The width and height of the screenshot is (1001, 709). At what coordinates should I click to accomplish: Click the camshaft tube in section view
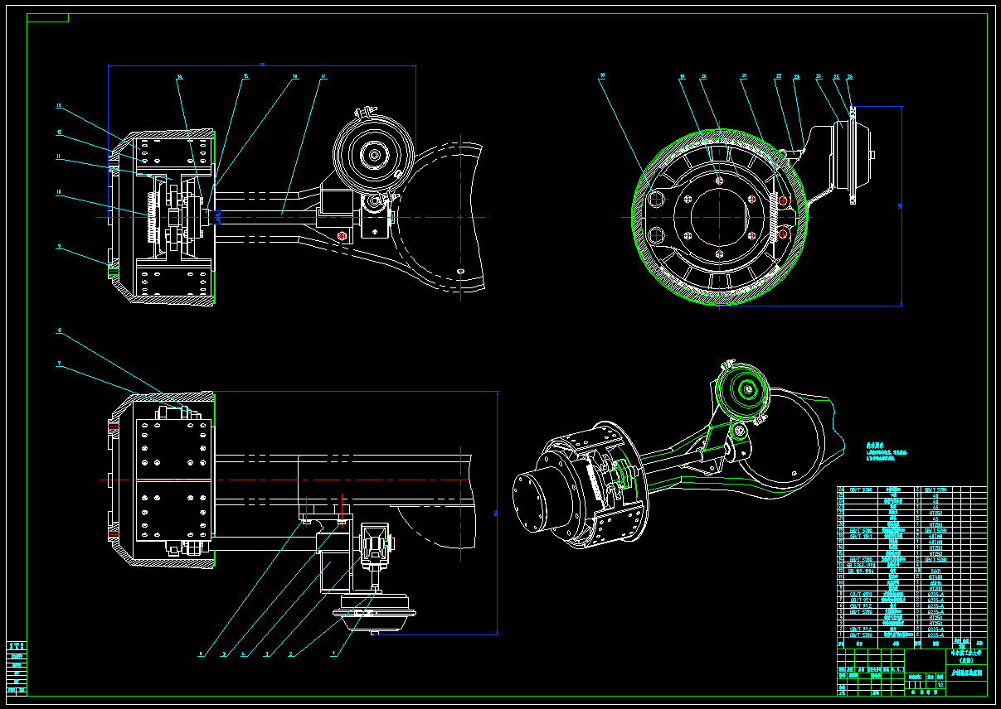click(265, 216)
